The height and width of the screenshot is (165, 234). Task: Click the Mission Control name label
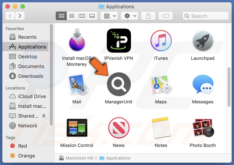(77, 146)
